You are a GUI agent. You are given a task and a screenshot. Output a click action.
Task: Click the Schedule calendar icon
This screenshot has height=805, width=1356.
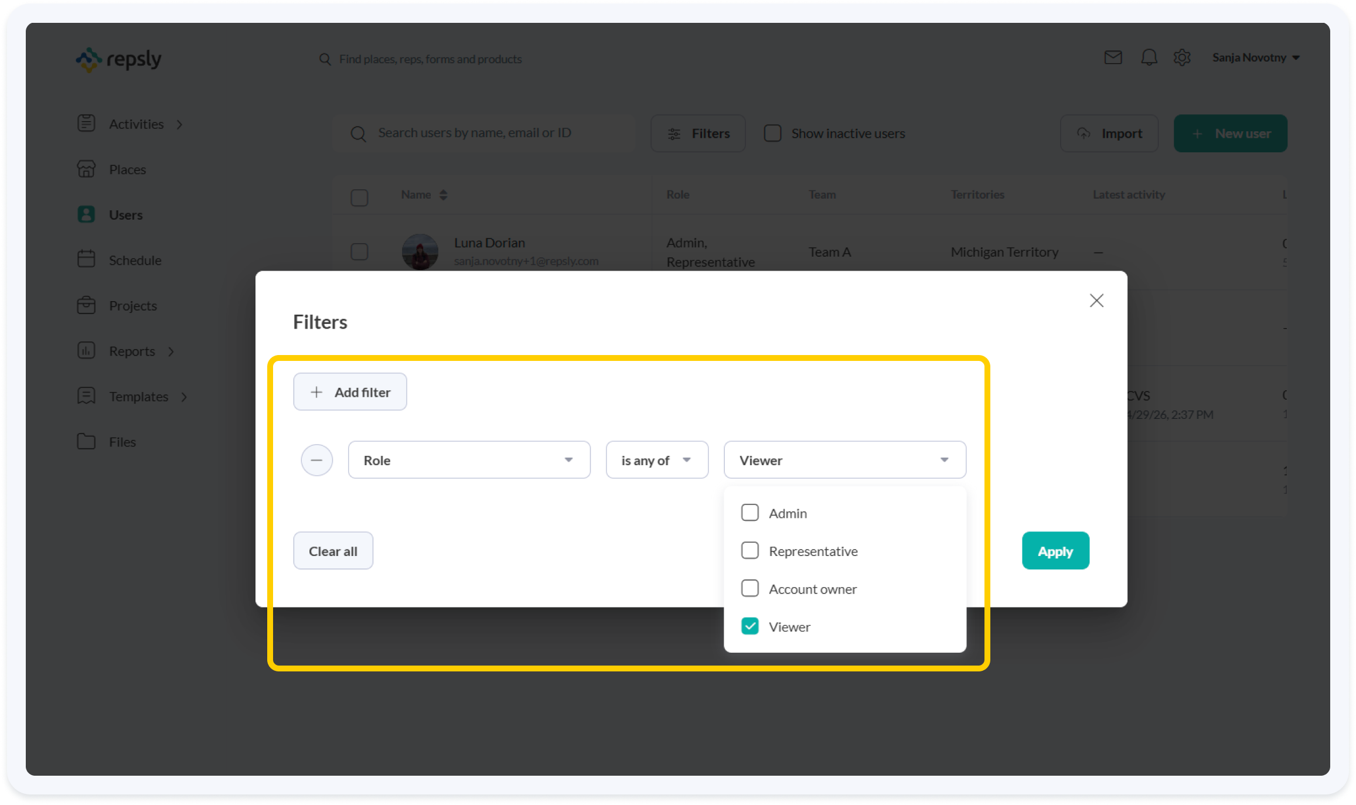click(x=86, y=259)
